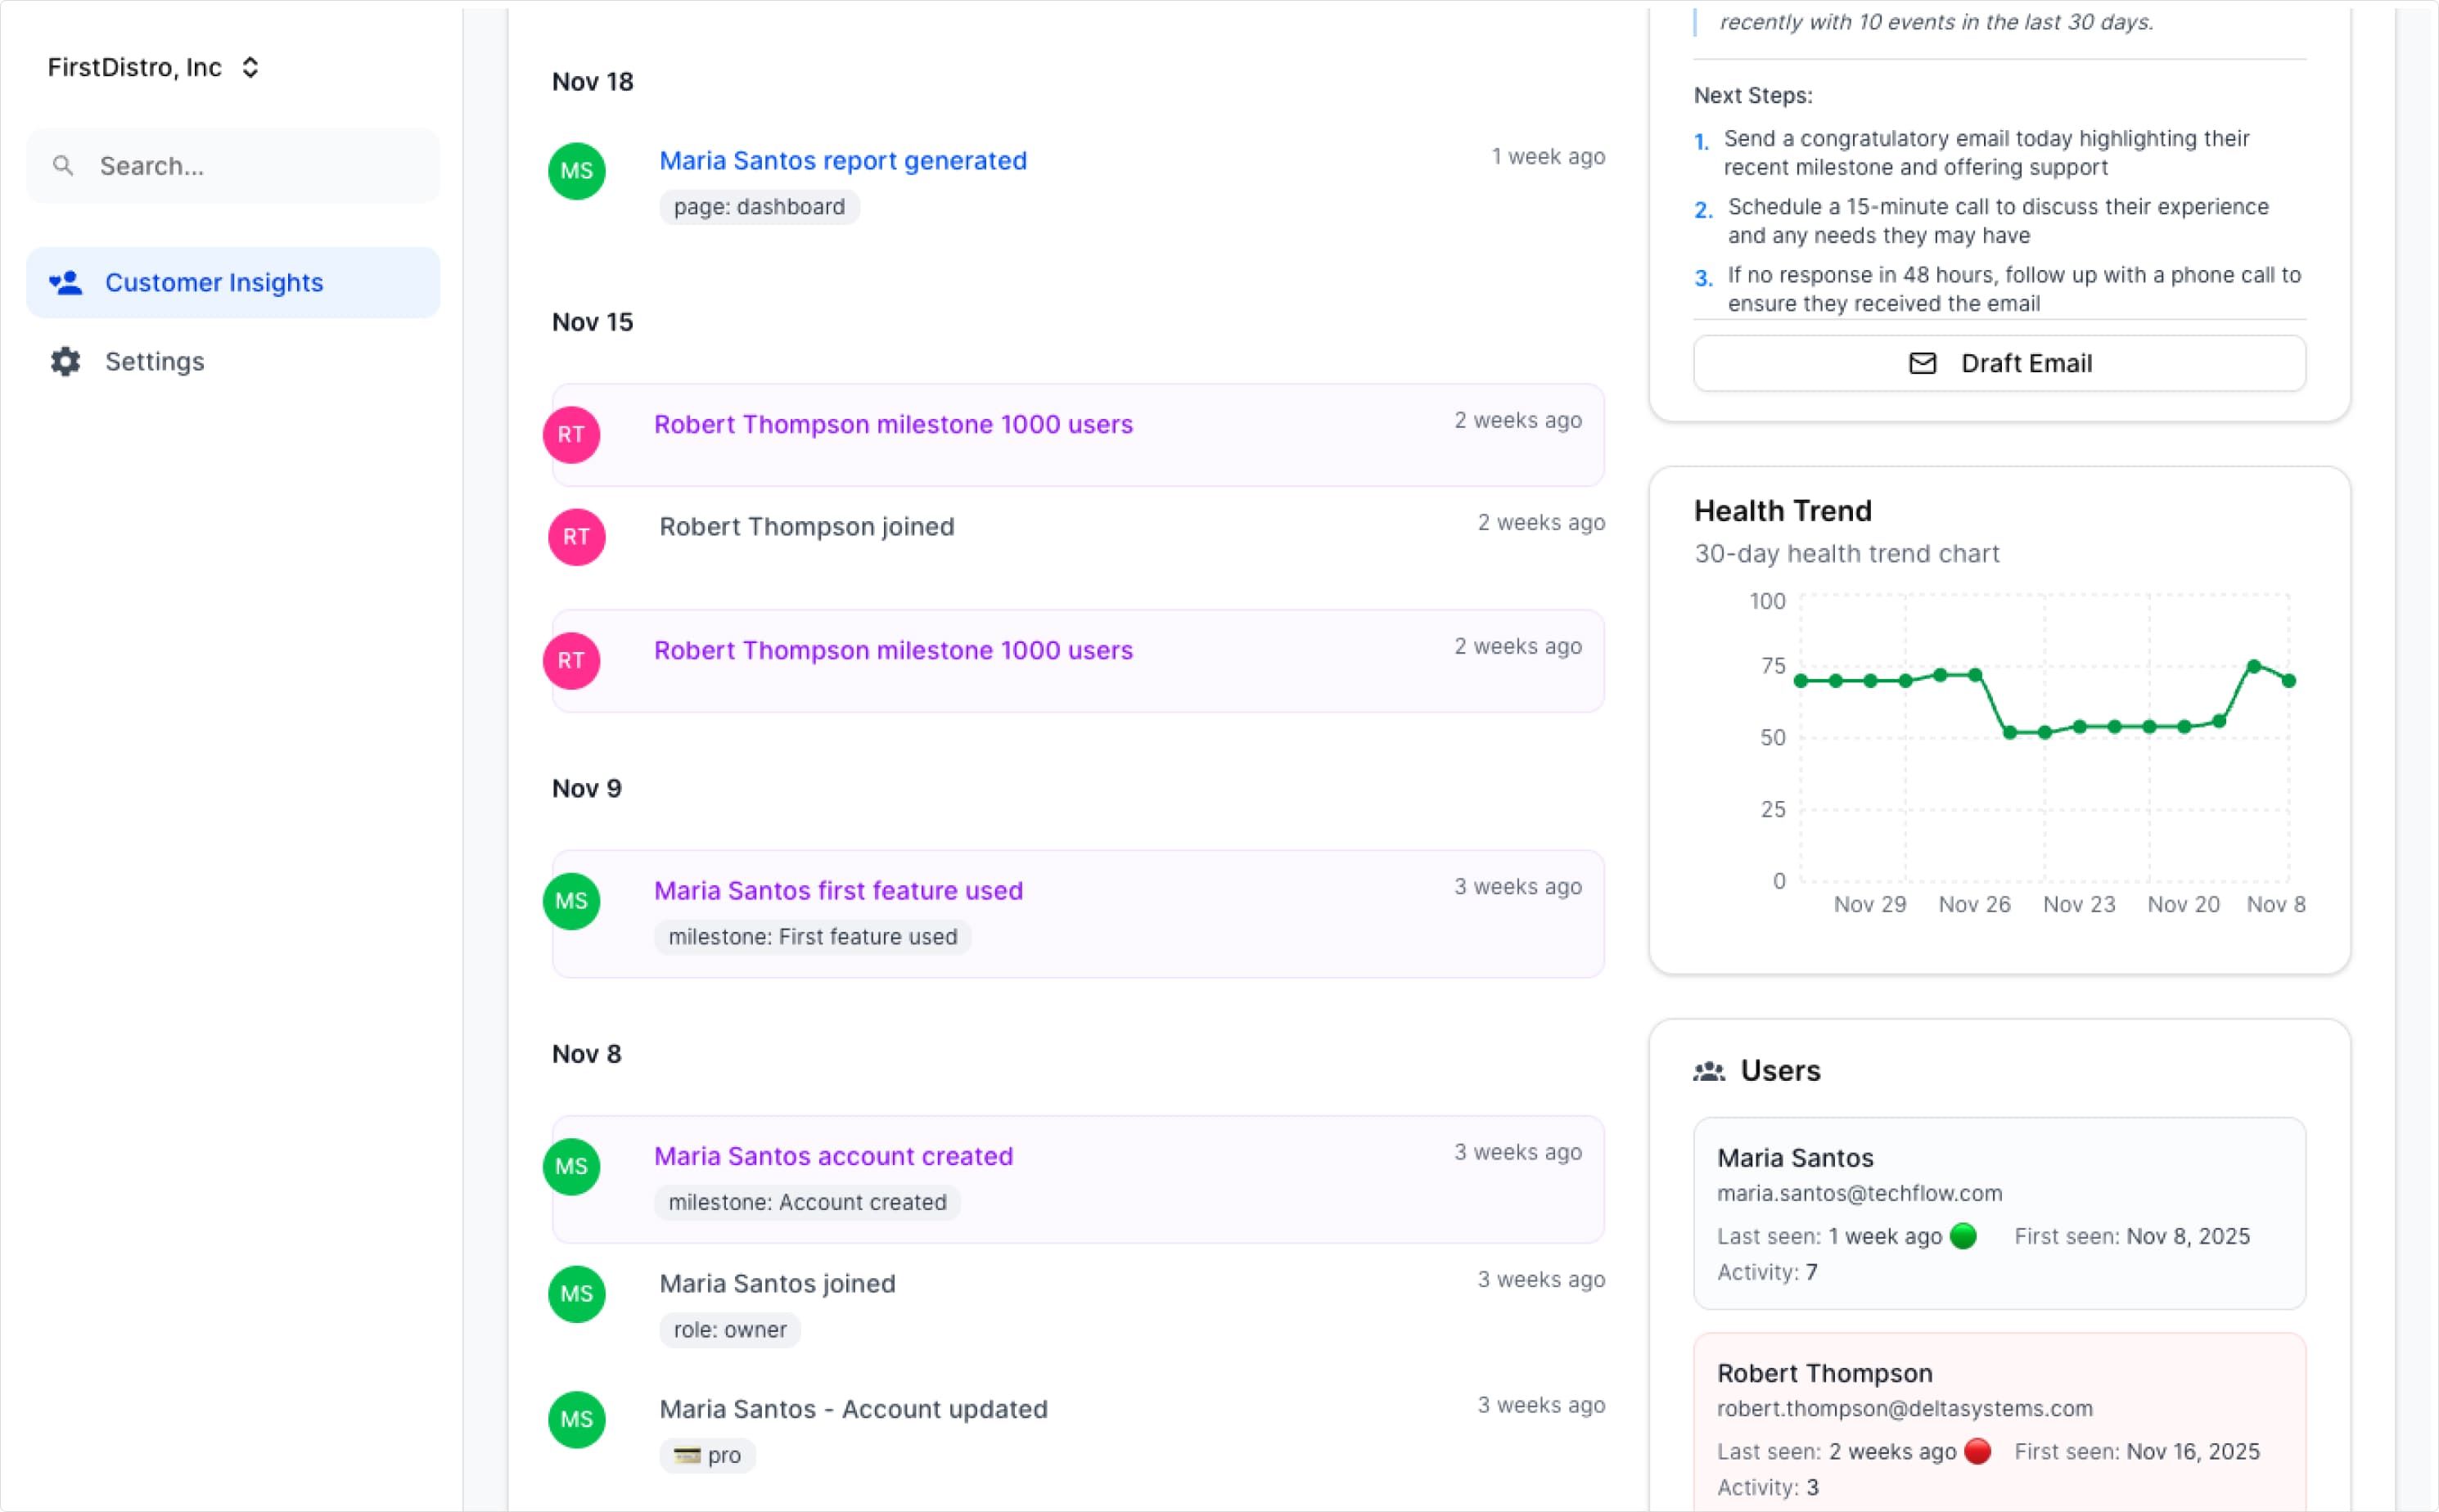
Task: Click the envelope icon in Draft Email
Action: click(x=1922, y=363)
